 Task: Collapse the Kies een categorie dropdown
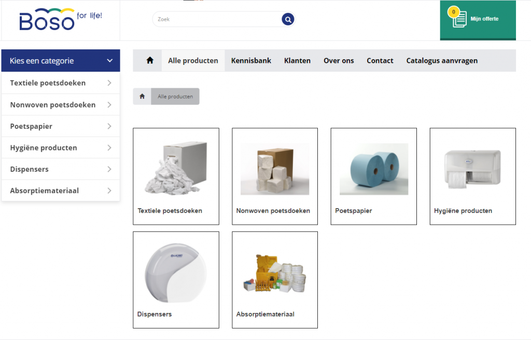click(x=109, y=61)
